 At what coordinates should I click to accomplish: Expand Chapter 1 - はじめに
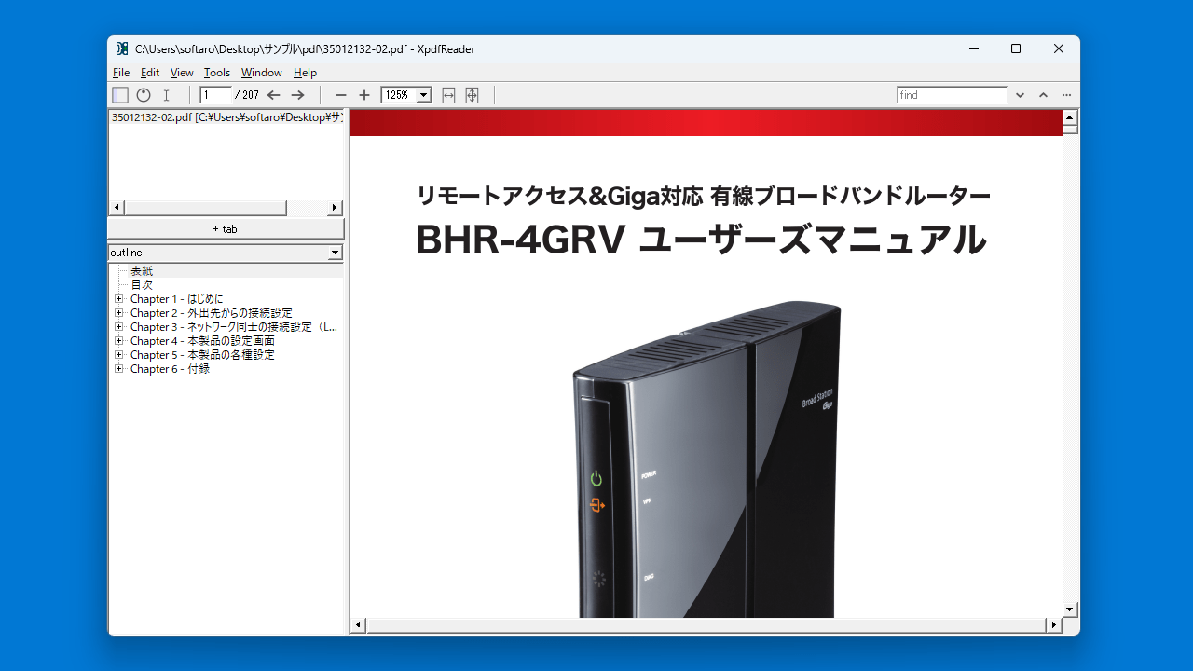point(118,299)
